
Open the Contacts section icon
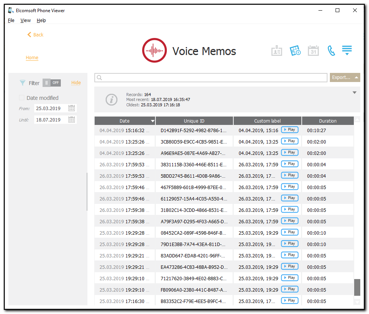pos(277,50)
